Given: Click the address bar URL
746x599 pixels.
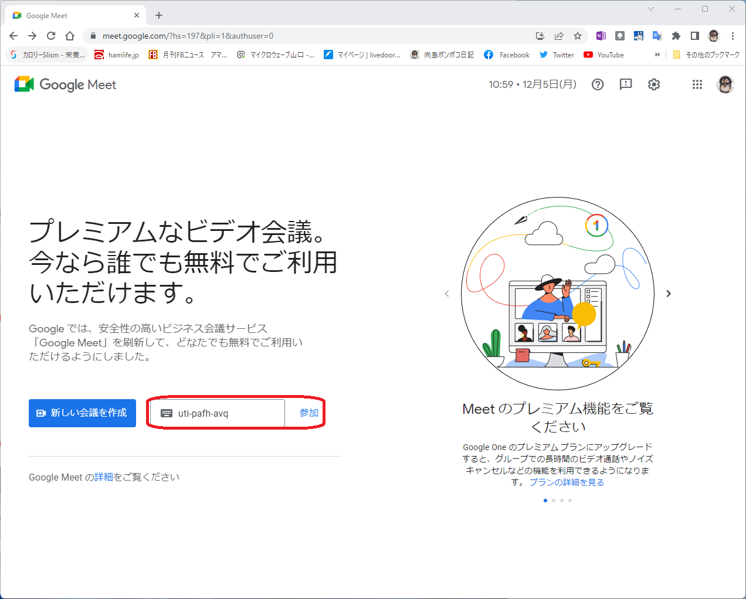Looking at the screenshot, I should [188, 36].
